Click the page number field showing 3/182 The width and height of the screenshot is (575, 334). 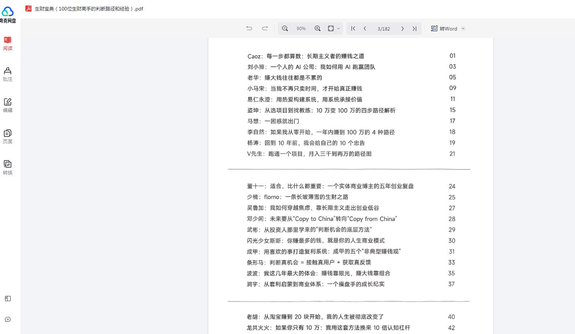pyautogui.click(x=384, y=29)
